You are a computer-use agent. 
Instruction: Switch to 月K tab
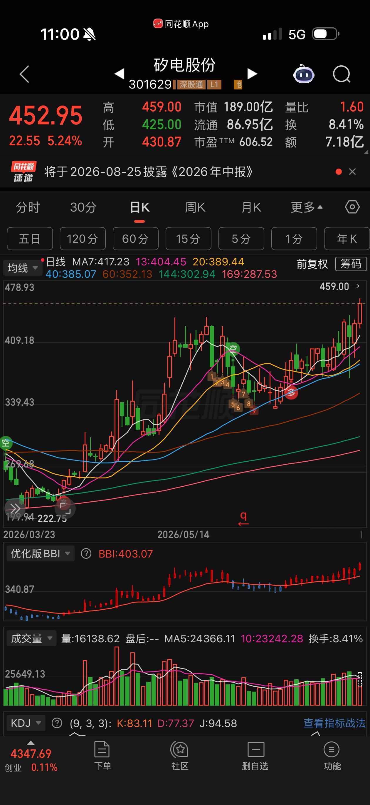click(251, 207)
